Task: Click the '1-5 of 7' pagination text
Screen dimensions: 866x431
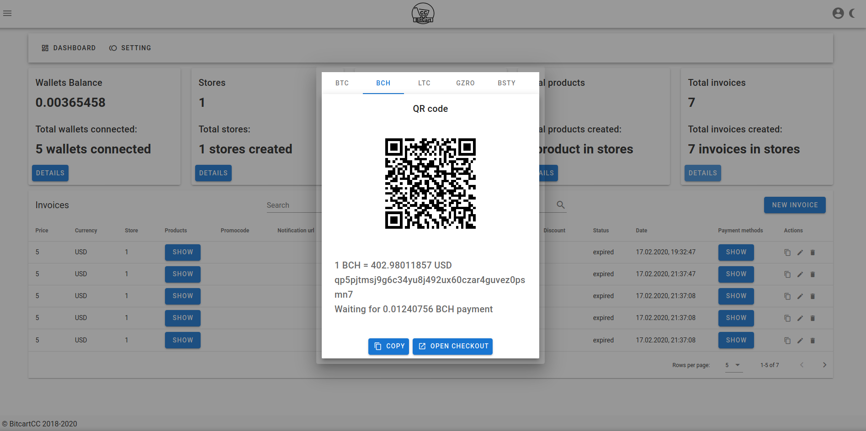Action: [x=770, y=365]
